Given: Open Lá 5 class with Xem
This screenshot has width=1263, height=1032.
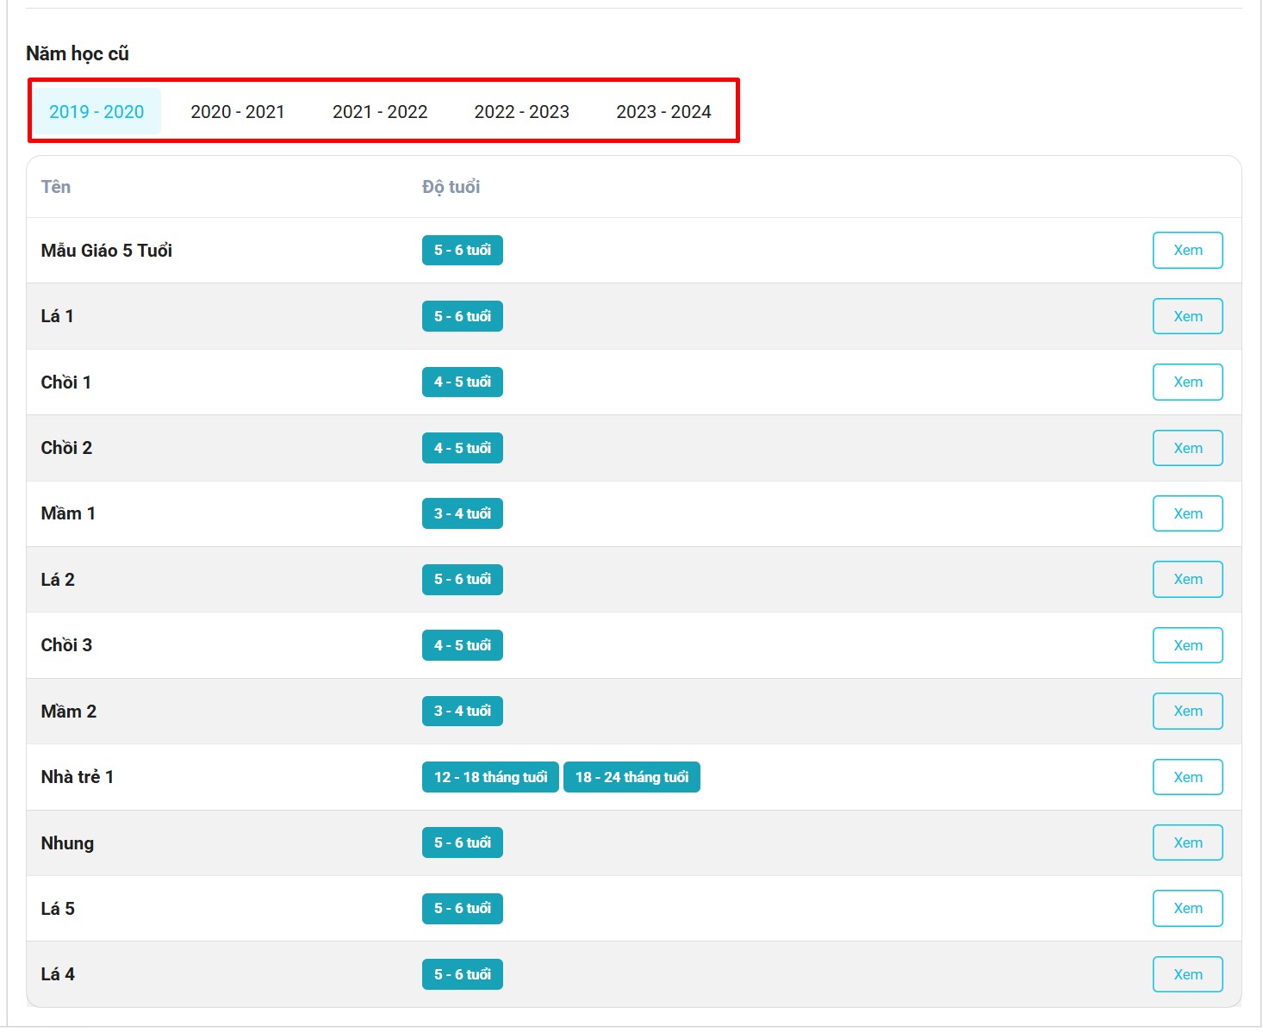Looking at the screenshot, I should point(1187,909).
